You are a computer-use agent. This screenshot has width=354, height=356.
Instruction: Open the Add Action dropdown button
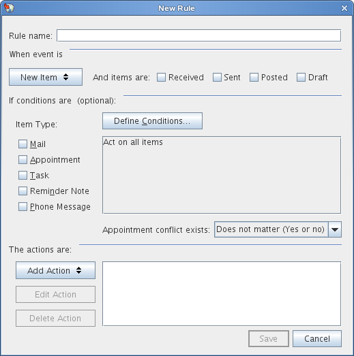pos(55,270)
